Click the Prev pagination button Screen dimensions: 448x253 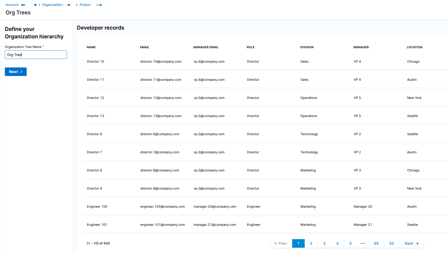click(280, 243)
